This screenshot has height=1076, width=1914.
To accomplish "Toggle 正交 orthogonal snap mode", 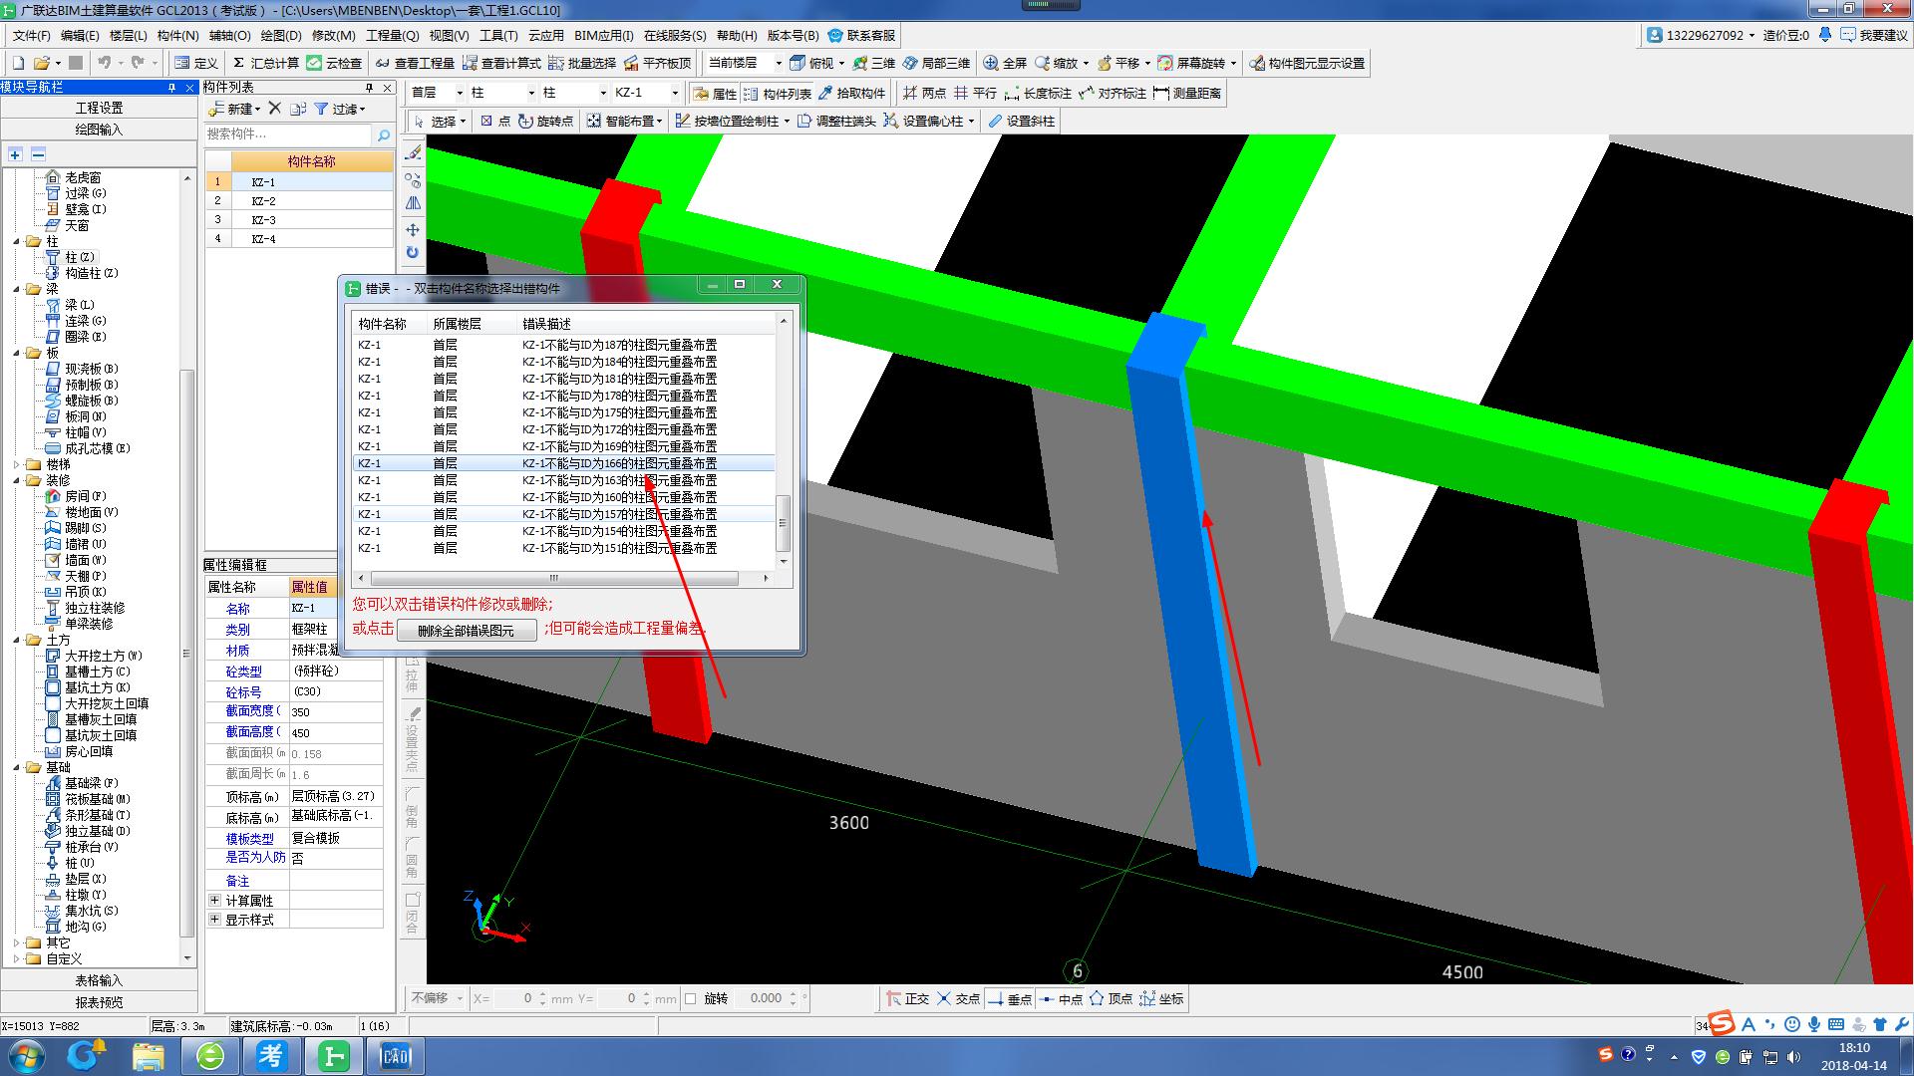I will (908, 998).
